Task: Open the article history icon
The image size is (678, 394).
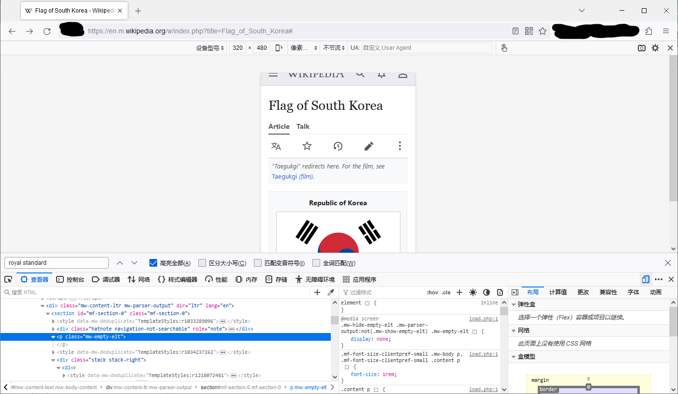Action: point(338,146)
